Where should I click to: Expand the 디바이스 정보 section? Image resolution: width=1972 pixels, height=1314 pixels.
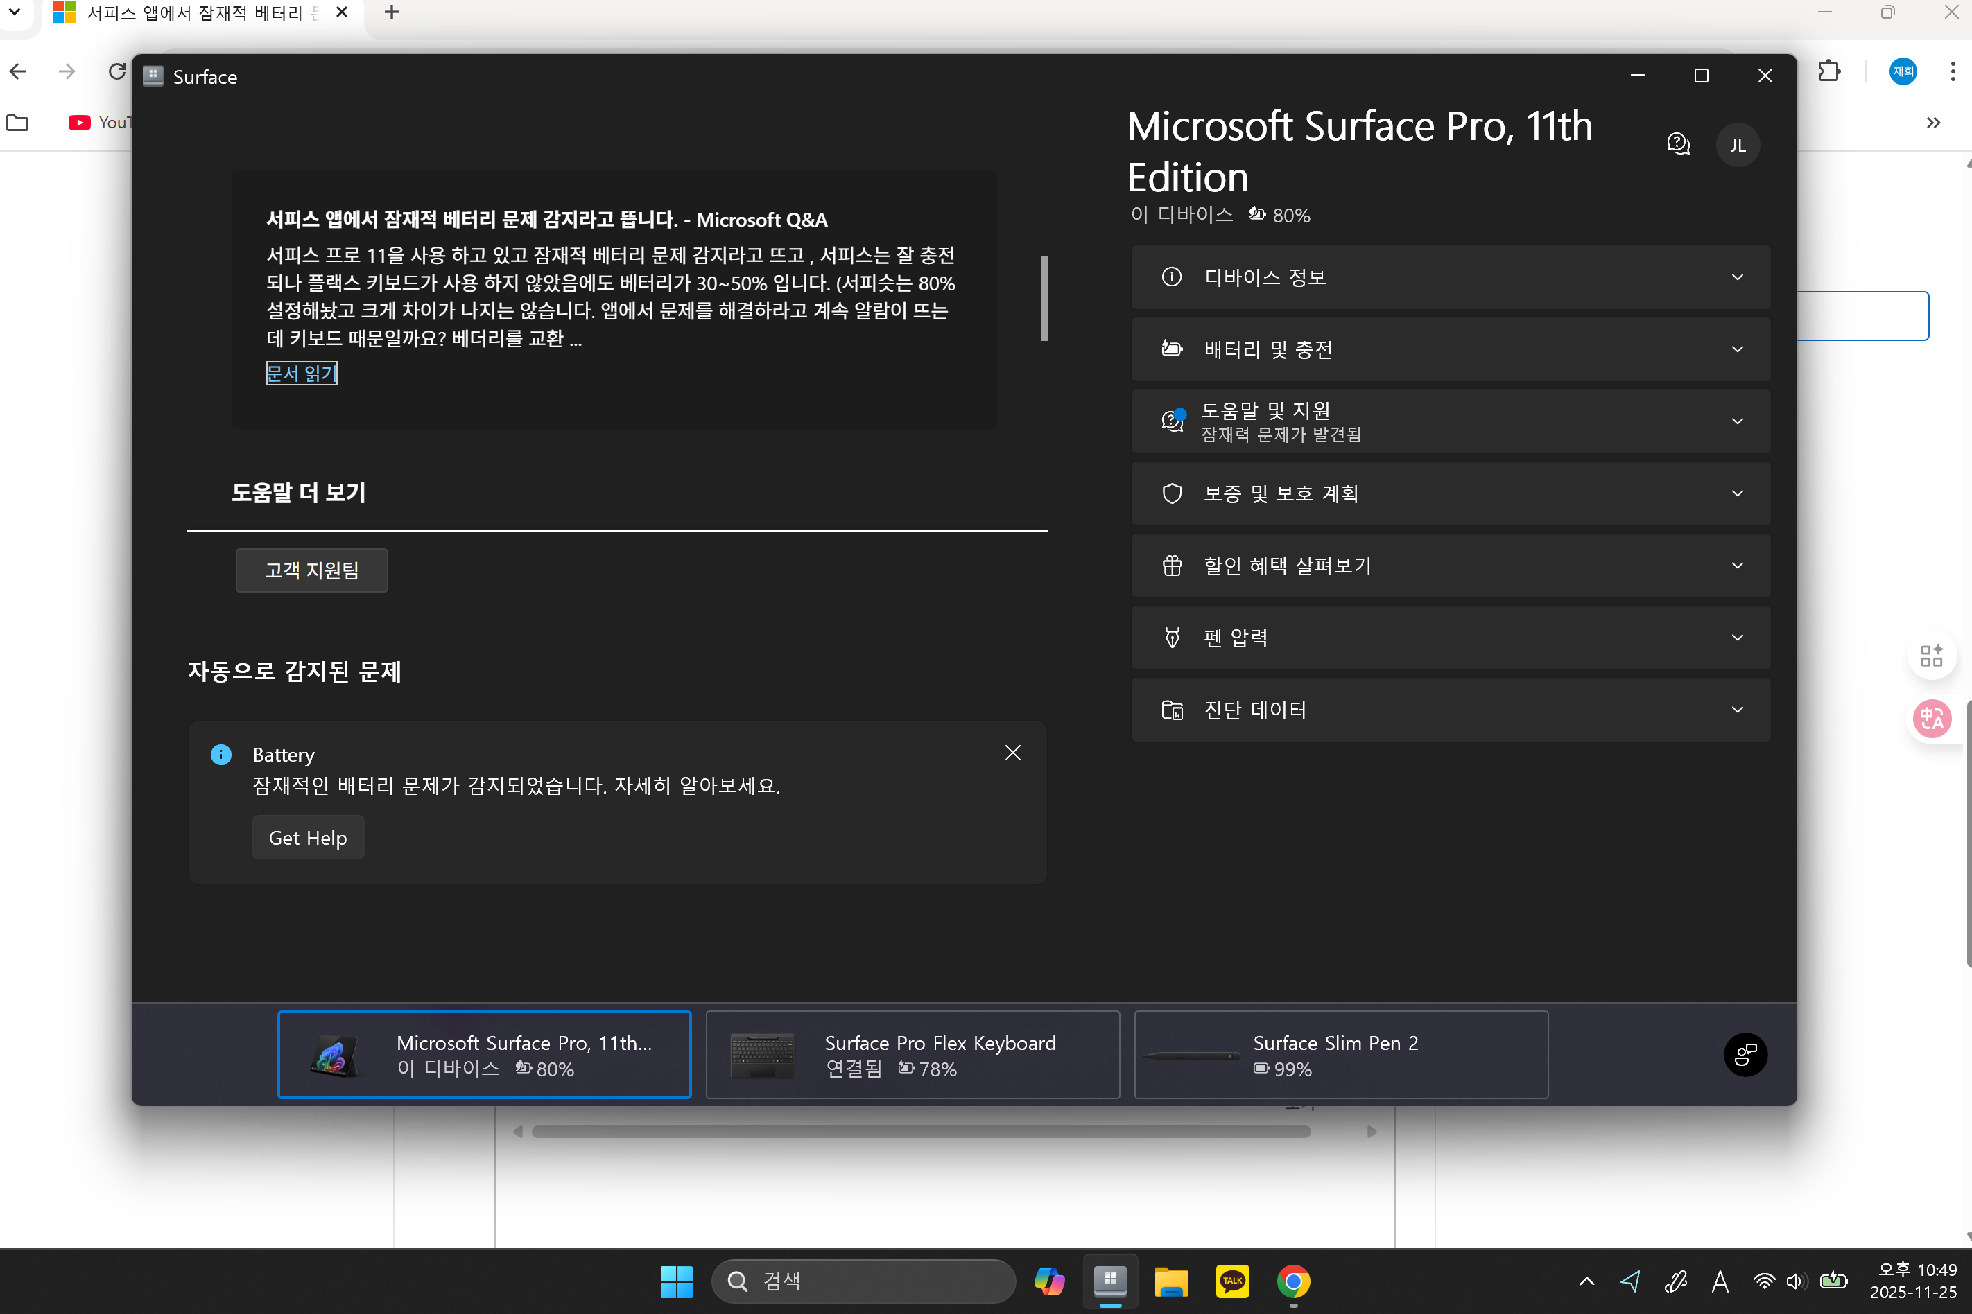(x=1450, y=277)
